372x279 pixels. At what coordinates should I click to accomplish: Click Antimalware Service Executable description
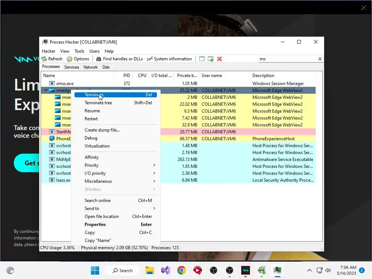283,159
